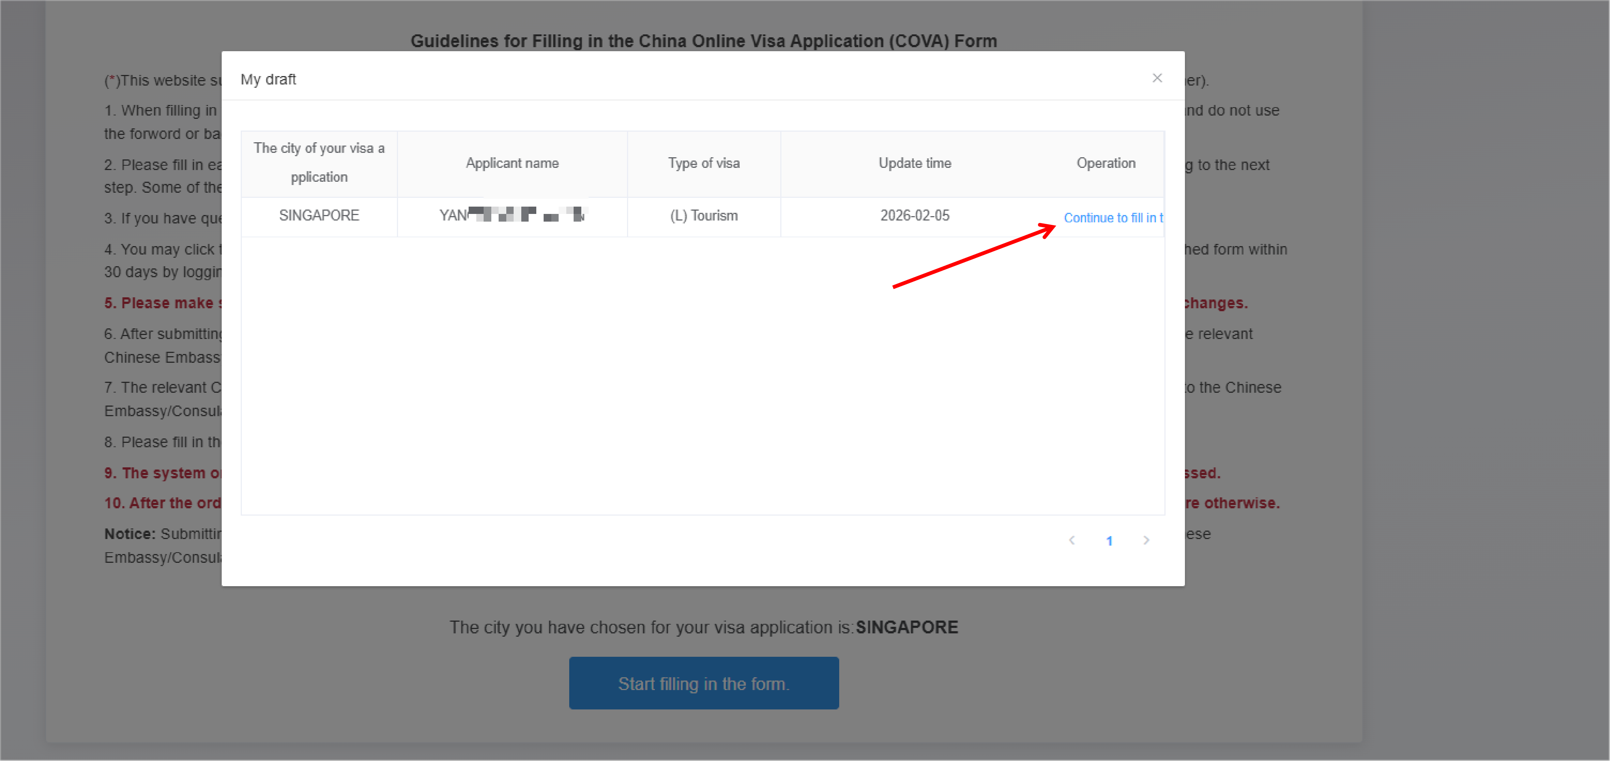The height and width of the screenshot is (761, 1610).
Task: Click the applicant name cell starting YAN
Action: [511, 215]
